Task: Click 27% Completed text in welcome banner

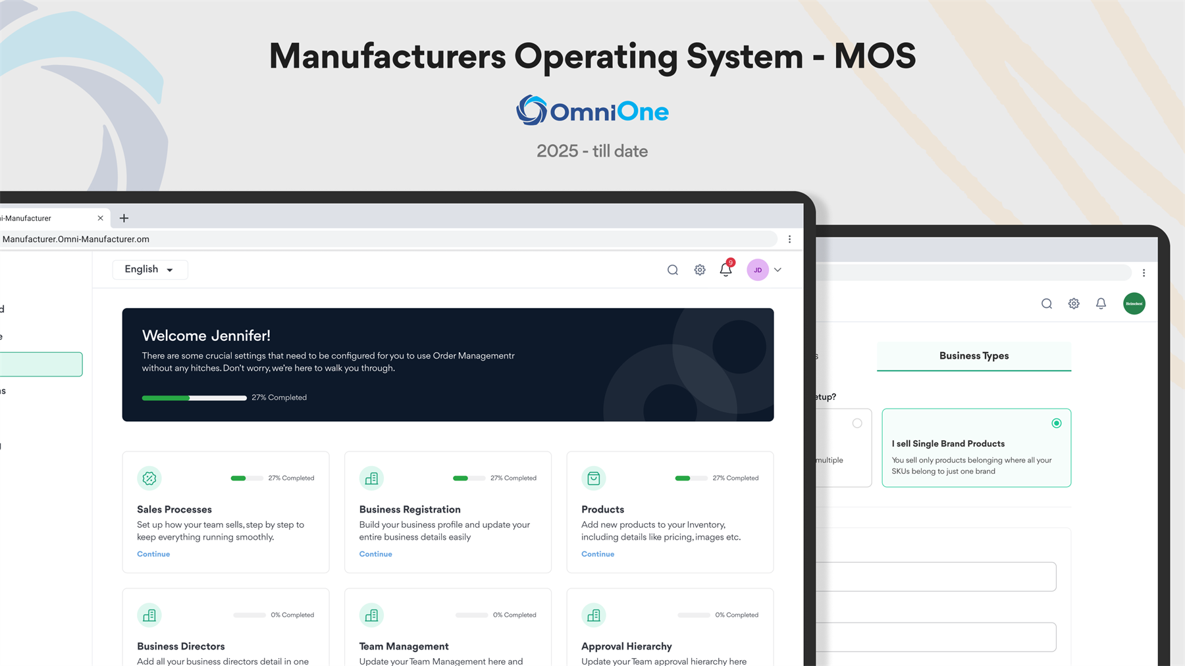Action: (279, 397)
